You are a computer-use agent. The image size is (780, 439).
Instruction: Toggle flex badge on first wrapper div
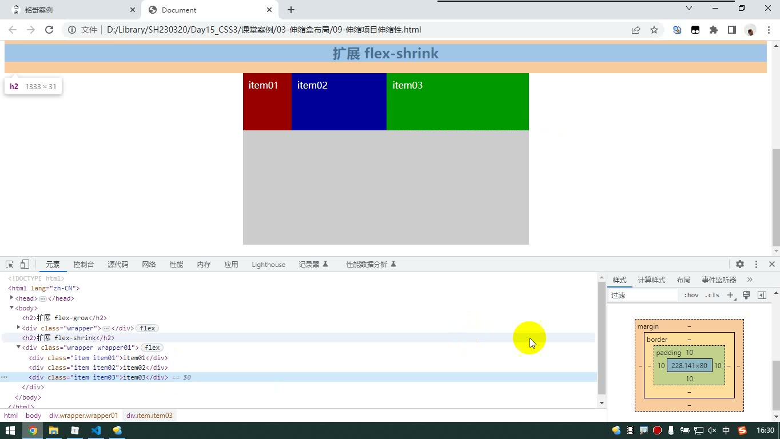point(148,328)
